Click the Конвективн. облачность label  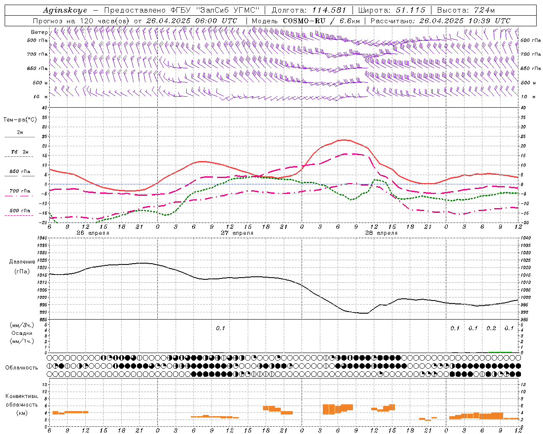(22, 400)
